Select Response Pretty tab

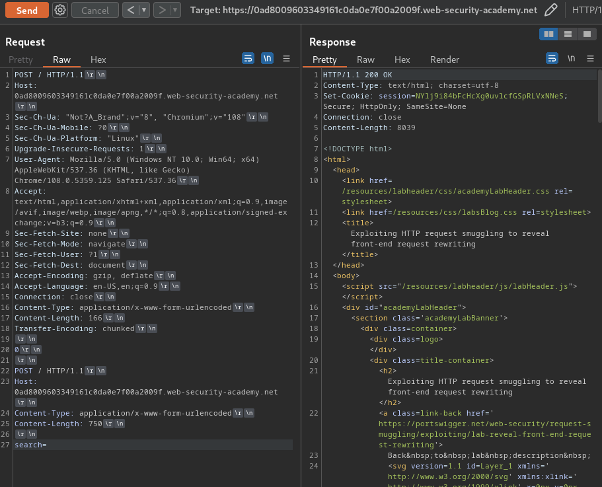(x=324, y=59)
